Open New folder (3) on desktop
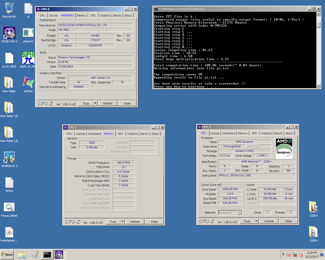Viewport: 325px width, 260px height. click(x=9, y=135)
